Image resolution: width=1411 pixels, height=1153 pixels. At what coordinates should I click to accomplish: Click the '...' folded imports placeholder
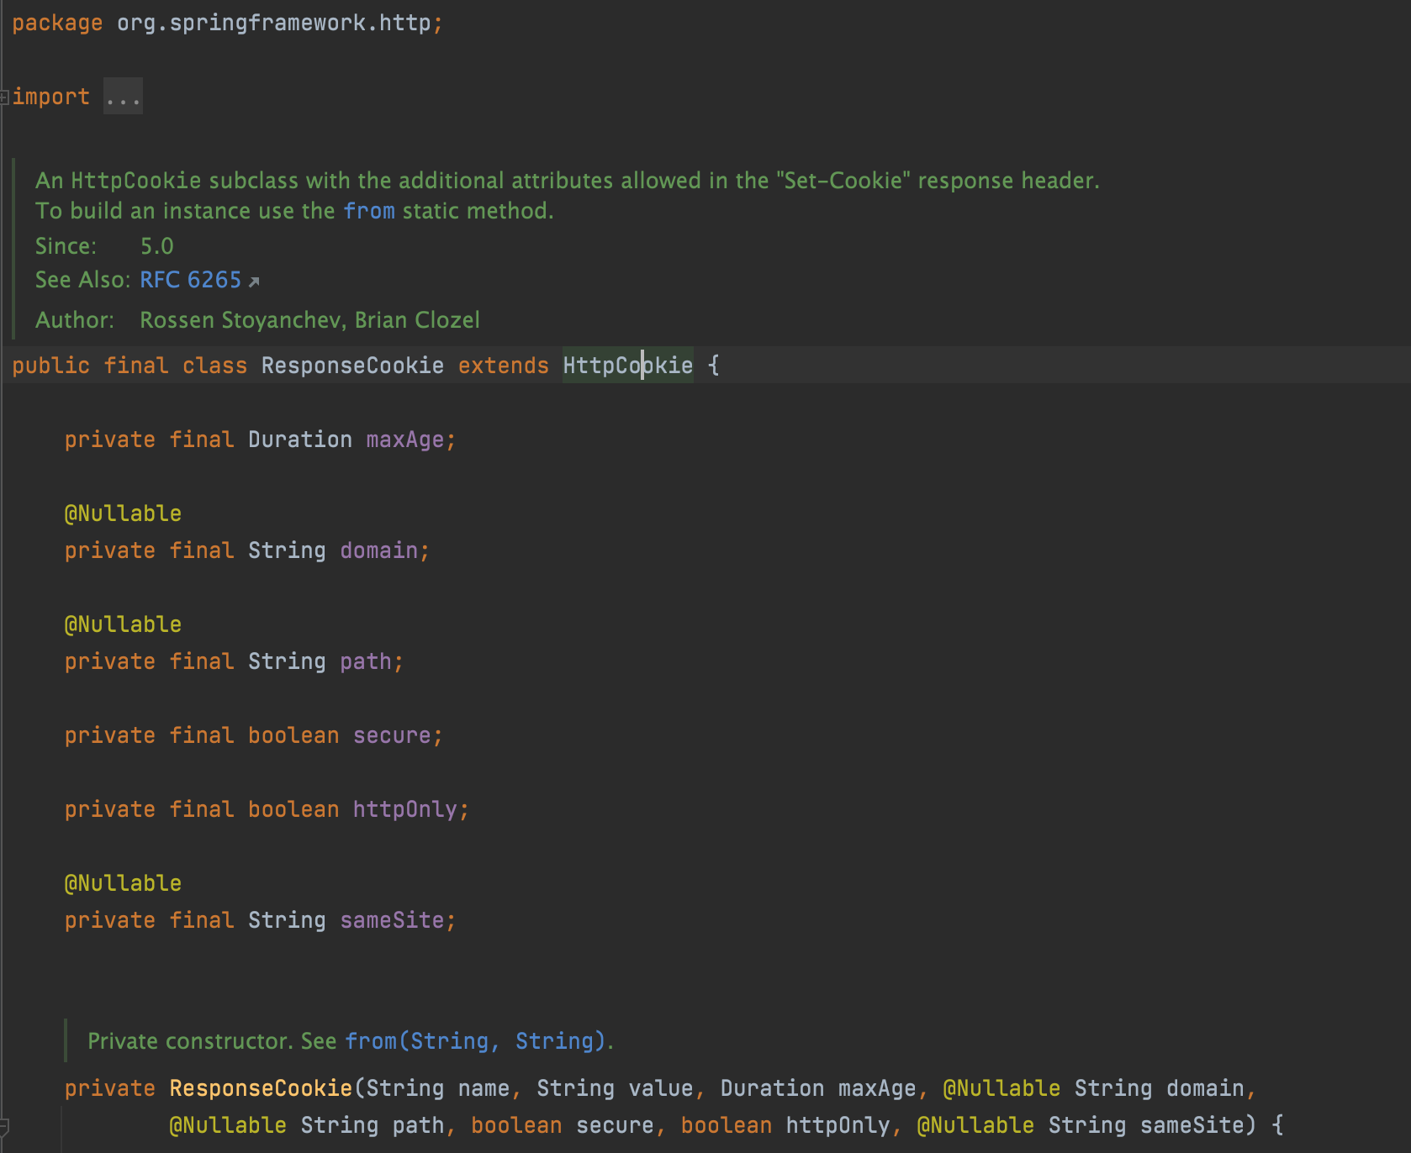pos(123,97)
